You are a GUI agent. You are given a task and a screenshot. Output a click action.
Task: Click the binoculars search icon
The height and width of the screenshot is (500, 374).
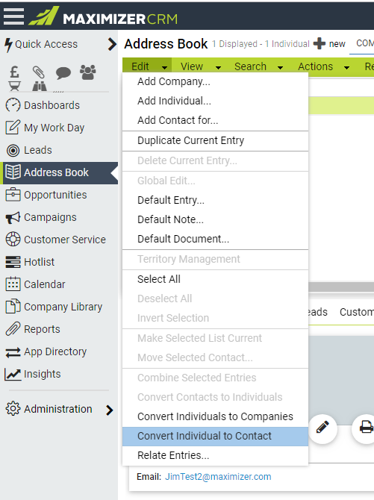tap(40, 86)
